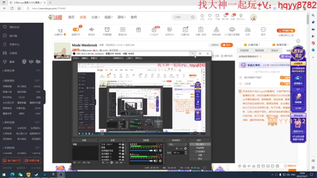Expand the 分类 navigation dropdown
Screen dimensions: 317x178
[x=95, y=17]
